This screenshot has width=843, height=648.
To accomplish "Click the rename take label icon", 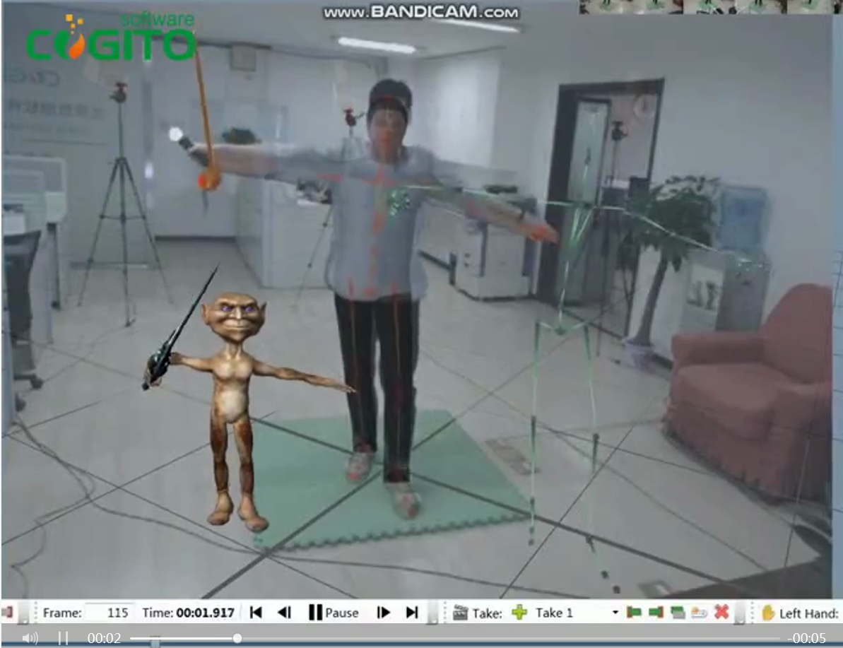I will coord(700,613).
